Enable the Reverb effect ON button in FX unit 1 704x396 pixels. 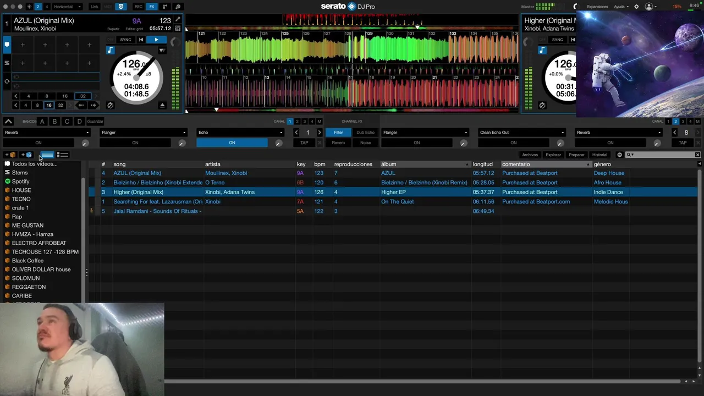click(x=38, y=143)
